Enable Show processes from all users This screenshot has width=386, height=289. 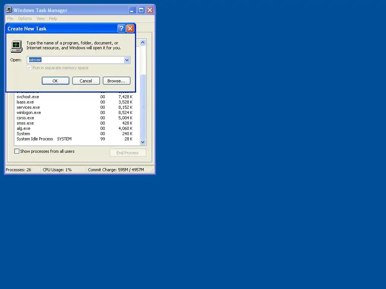coord(17,151)
